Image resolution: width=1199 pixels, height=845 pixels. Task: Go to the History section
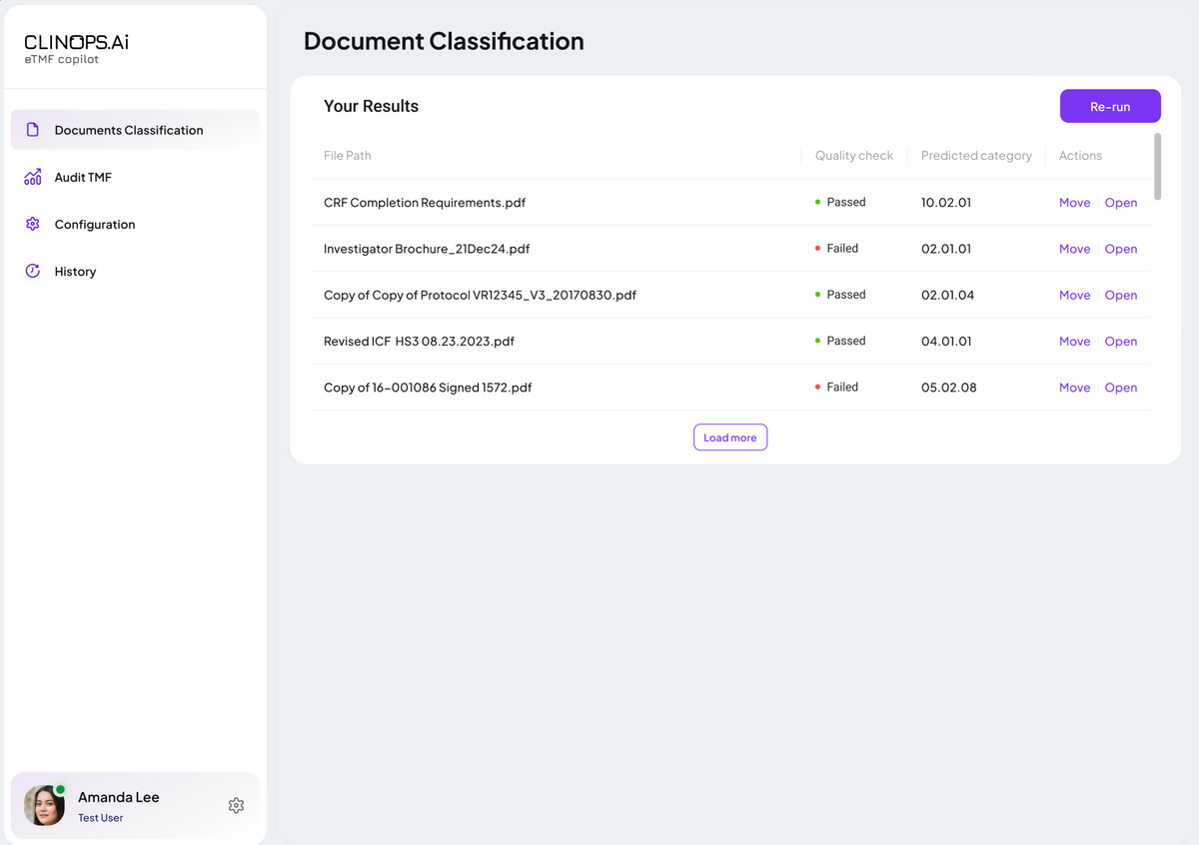75,272
